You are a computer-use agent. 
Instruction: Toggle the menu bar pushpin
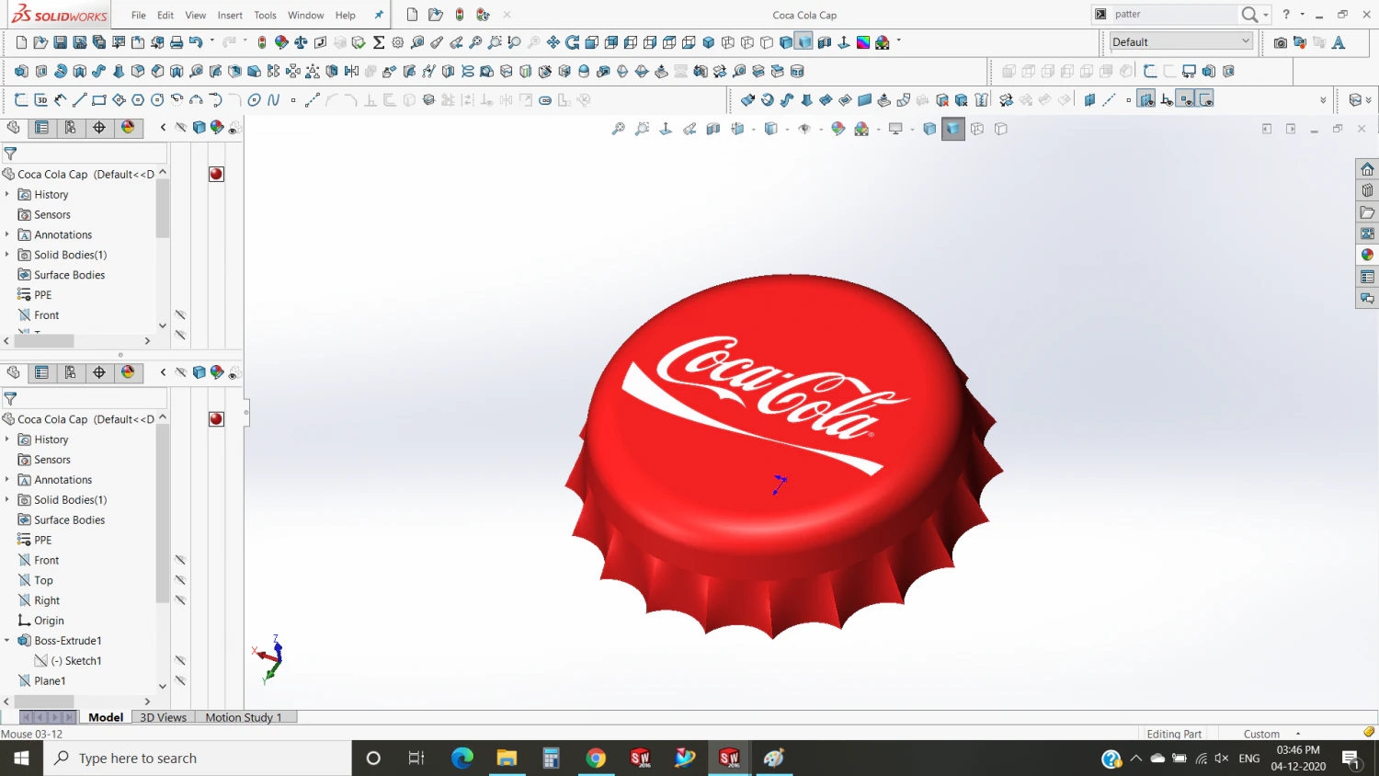click(378, 14)
